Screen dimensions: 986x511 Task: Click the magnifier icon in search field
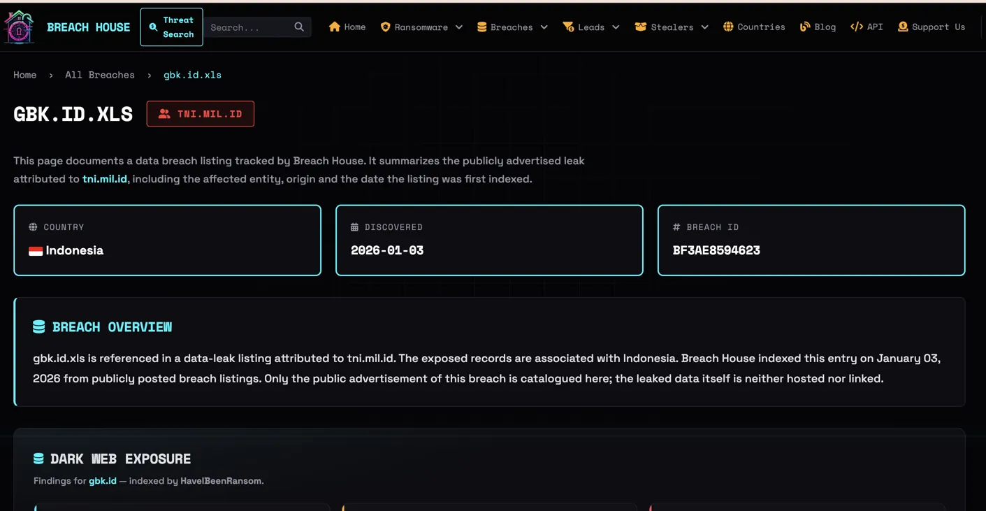tap(299, 27)
